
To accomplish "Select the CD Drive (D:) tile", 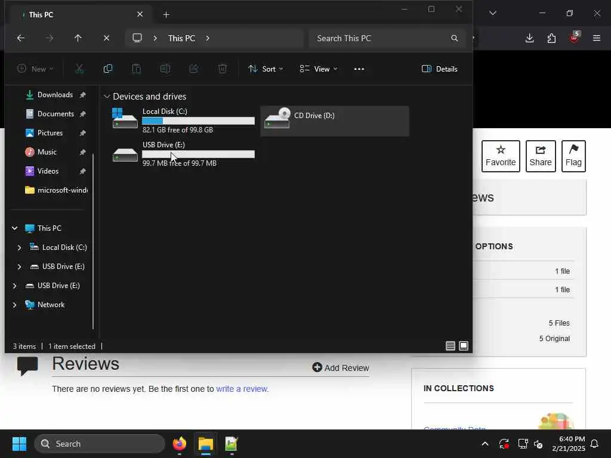I will [335, 120].
